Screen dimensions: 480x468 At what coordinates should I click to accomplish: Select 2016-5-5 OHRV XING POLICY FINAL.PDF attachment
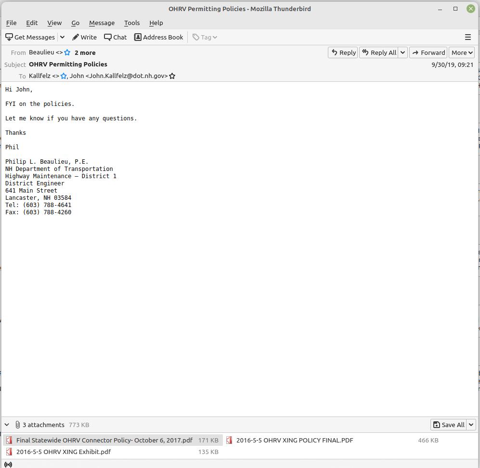(294, 440)
